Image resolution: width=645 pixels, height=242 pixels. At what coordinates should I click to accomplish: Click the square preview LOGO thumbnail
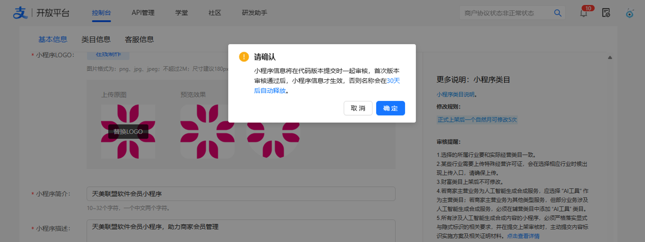tap(207, 132)
